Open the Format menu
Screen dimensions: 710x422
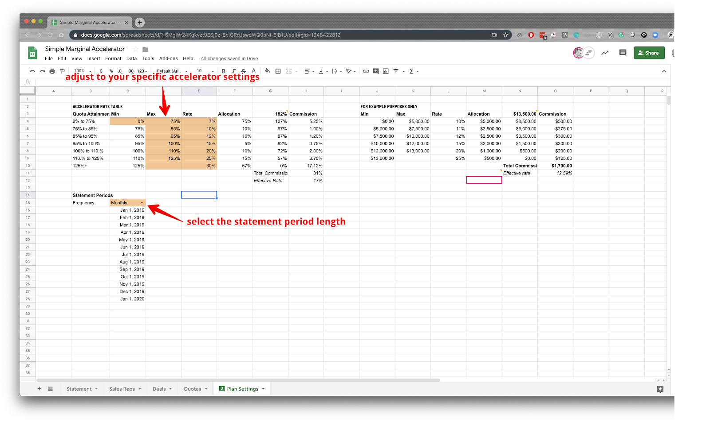[x=113, y=58]
